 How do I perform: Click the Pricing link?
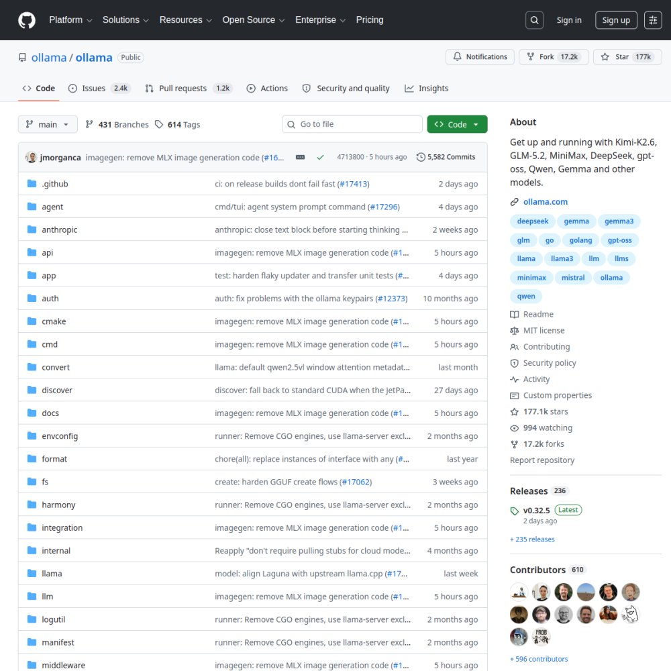pyautogui.click(x=370, y=20)
